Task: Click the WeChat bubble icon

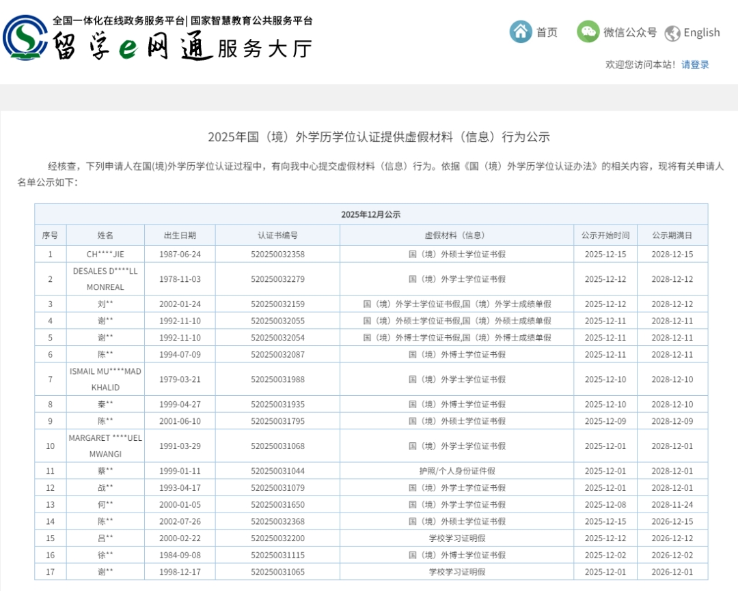Action: (x=588, y=31)
